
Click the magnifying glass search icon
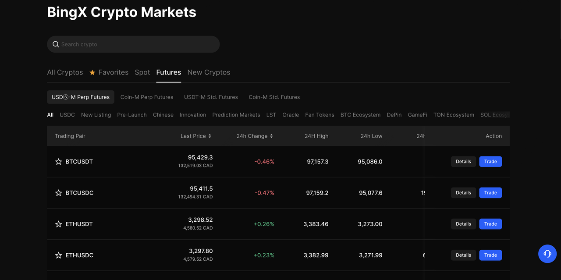tap(56, 44)
